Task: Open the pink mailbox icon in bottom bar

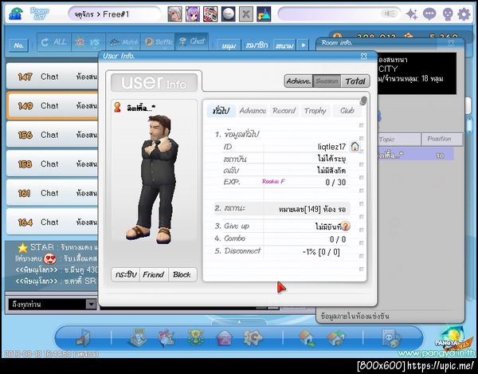Action: 224,338
